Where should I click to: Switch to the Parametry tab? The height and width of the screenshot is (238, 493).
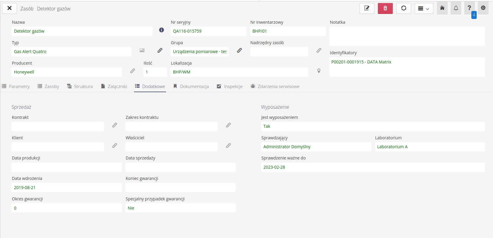pyautogui.click(x=16, y=87)
